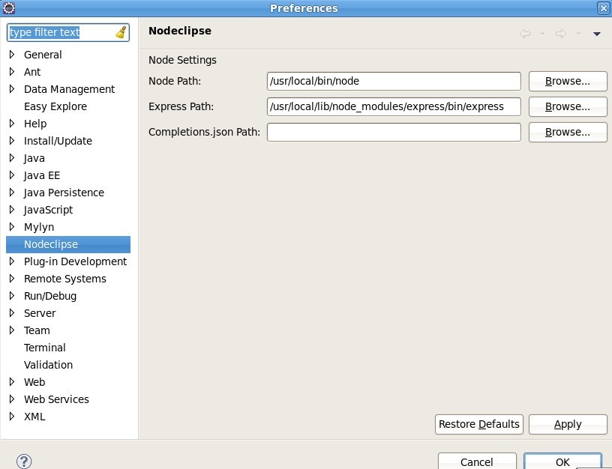Screen dimensions: 612x469
Task: Browse for the Completions.json Path
Action: pyautogui.click(x=568, y=132)
